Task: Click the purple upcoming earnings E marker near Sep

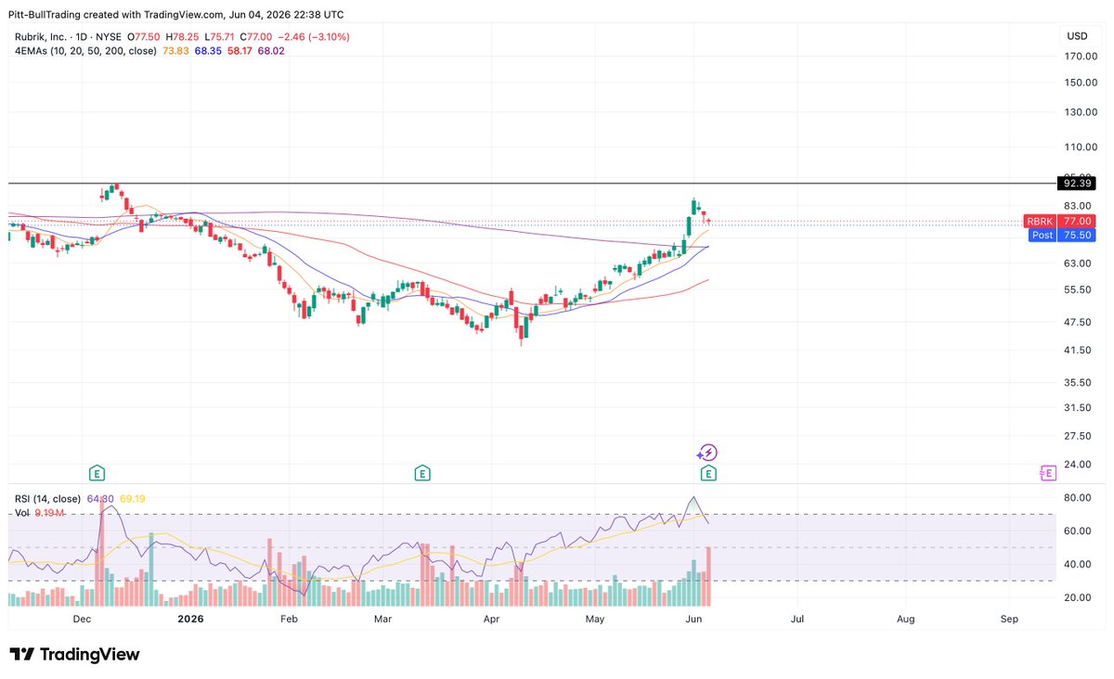Action: (x=1047, y=473)
